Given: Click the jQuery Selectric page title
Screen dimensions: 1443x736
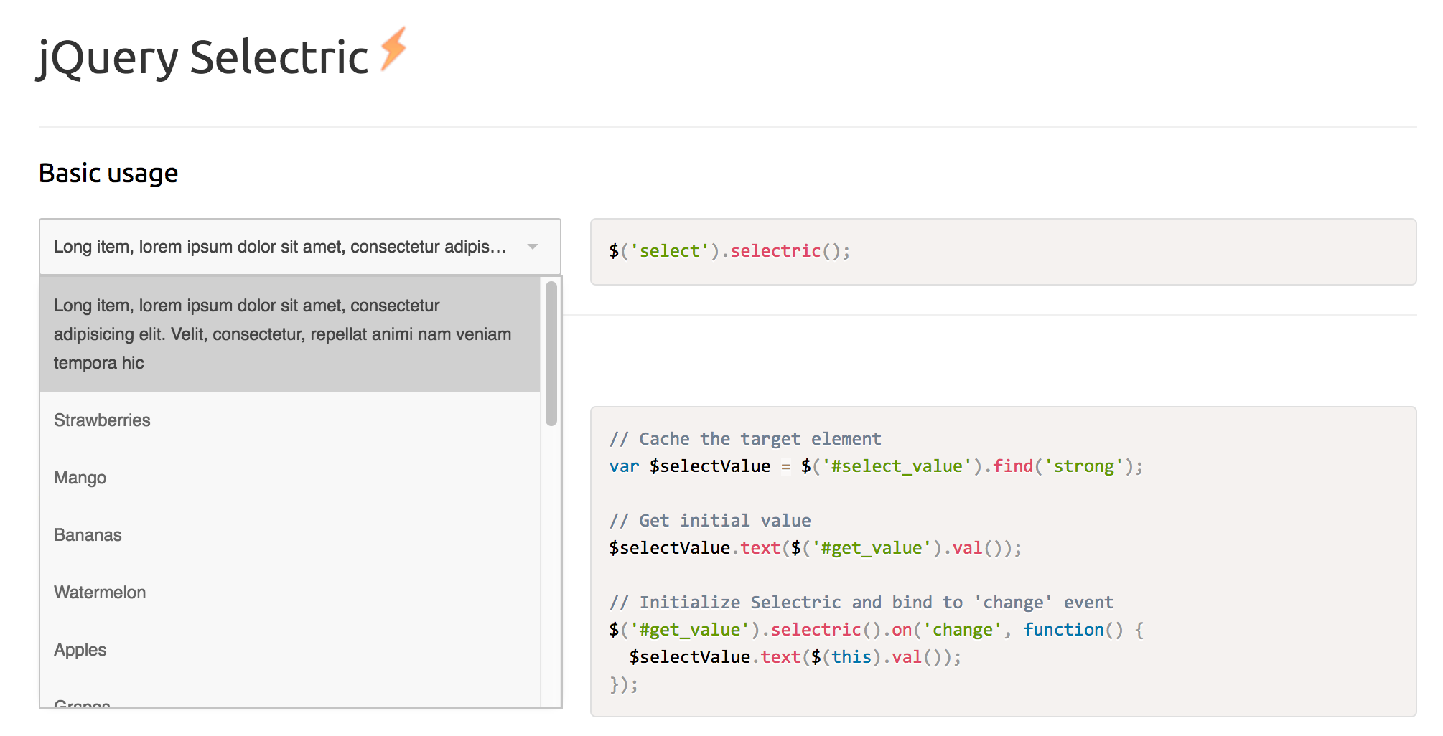Looking at the screenshot, I should point(202,57).
